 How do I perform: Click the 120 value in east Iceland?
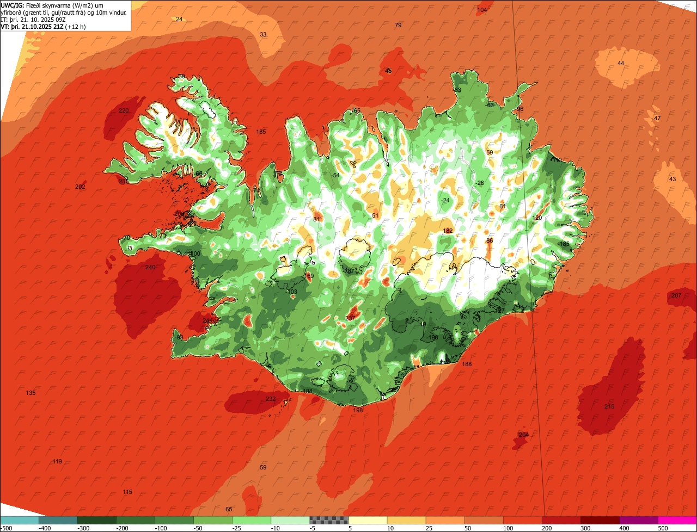tap(537, 218)
